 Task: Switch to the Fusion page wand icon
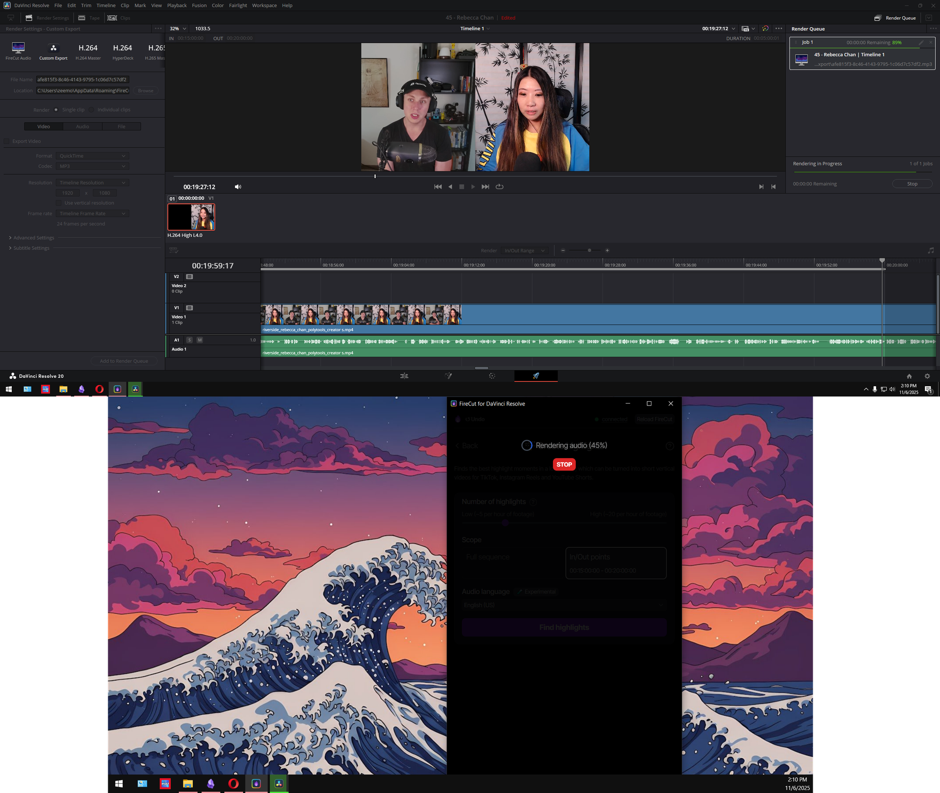coord(448,376)
